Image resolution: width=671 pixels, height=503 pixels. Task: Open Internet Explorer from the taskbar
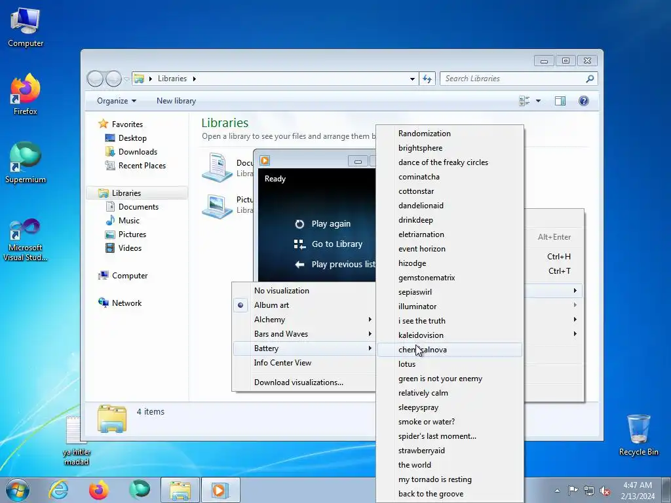pyautogui.click(x=58, y=490)
